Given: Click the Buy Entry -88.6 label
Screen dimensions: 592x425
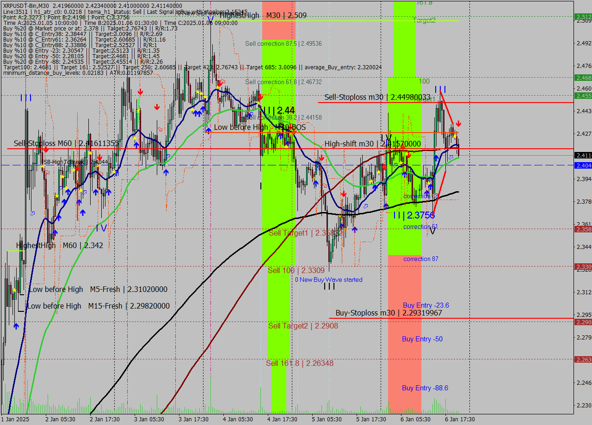Looking at the screenshot, I should (x=425, y=388).
